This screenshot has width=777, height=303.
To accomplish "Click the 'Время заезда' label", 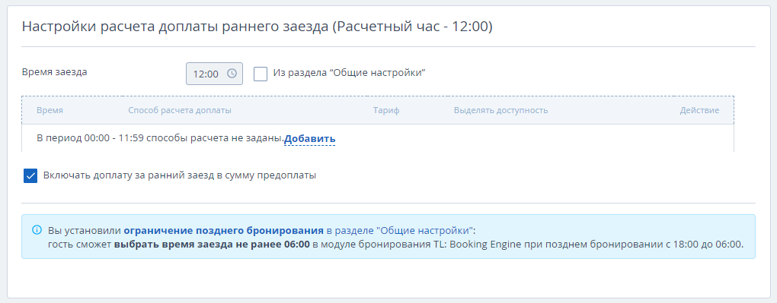I will tap(55, 71).
